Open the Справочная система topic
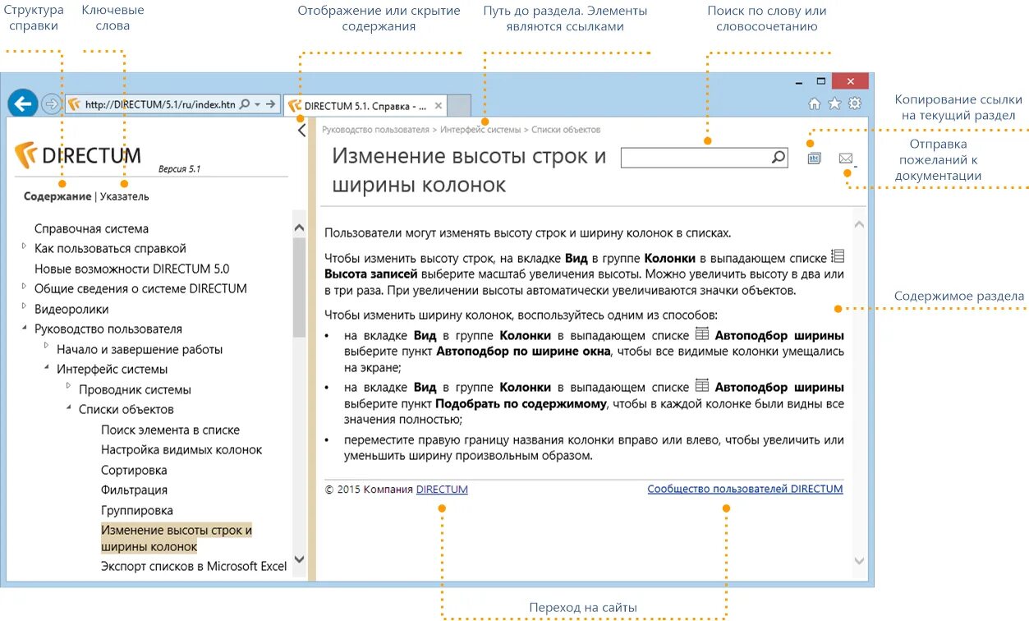This screenshot has width=1029, height=621. pos(91,228)
